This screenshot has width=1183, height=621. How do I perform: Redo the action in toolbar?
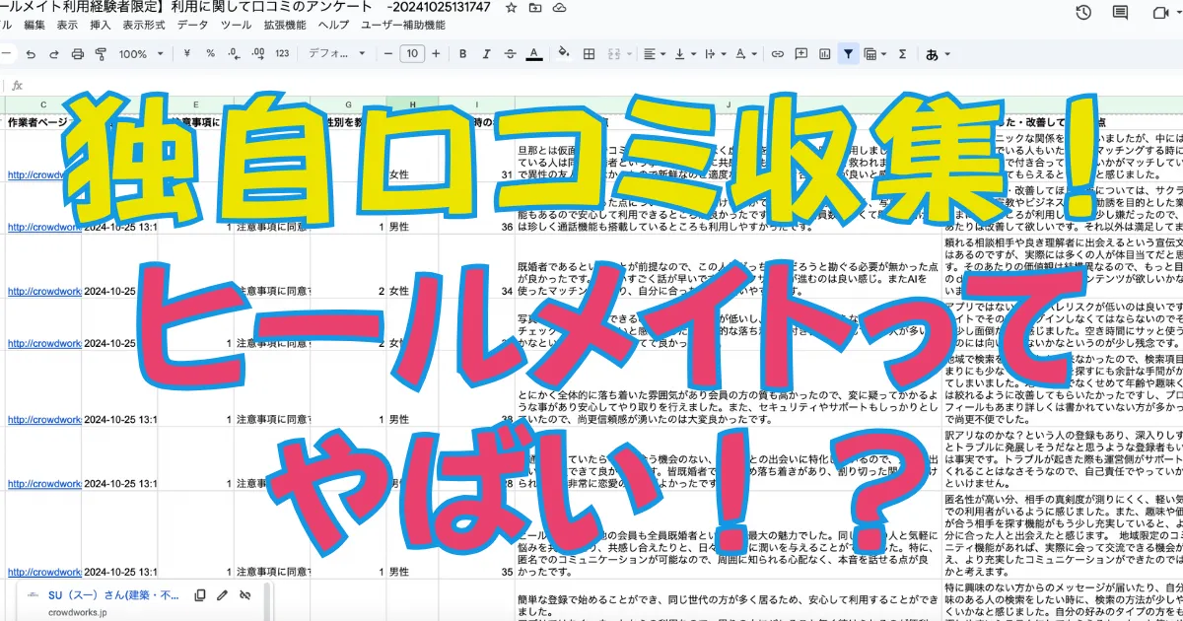click(54, 54)
